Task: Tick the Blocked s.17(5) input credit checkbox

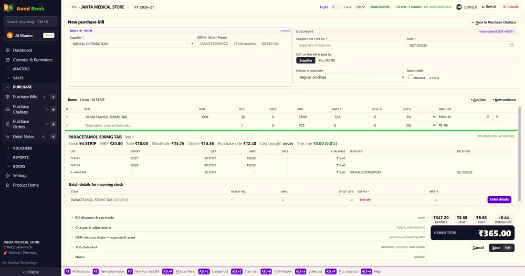Action: point(410,77)
